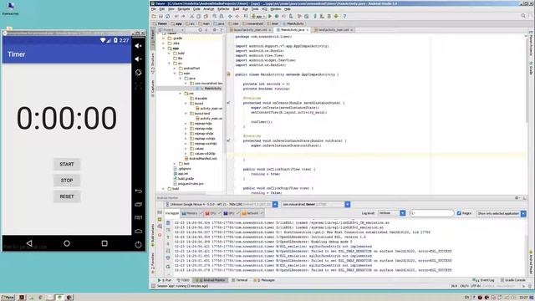Click Cut scissors icon in toolbar
535x301 pixels.
pos(191,16)
